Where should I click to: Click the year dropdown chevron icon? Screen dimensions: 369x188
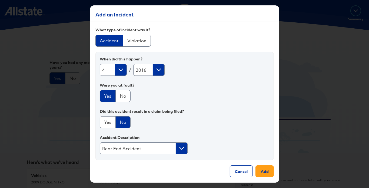[x=159, y=70]
